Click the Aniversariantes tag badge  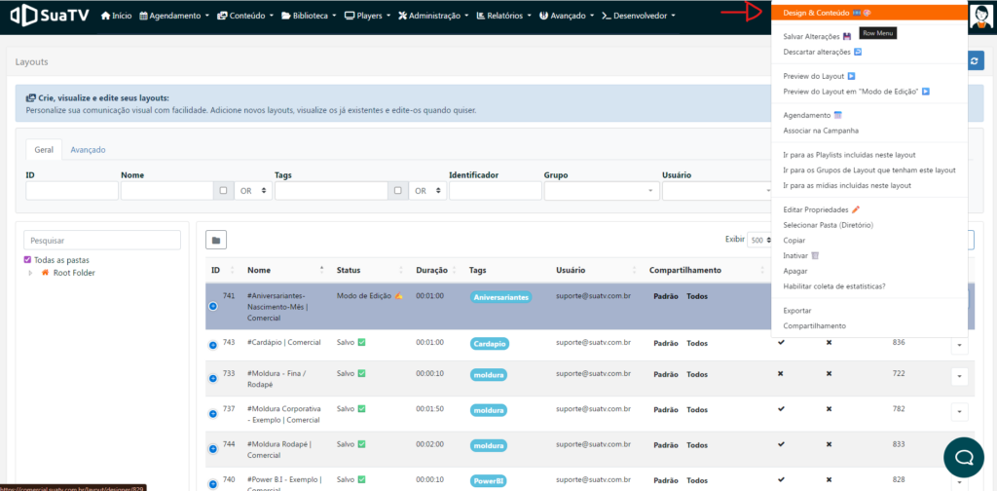coord(499,296)
